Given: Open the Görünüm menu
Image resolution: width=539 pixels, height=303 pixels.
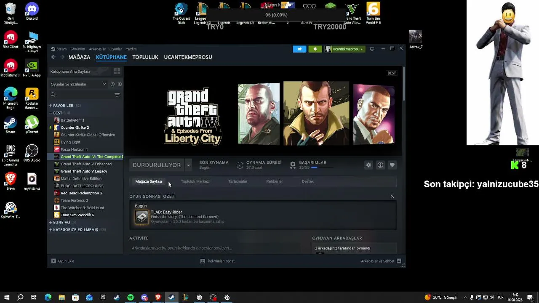Looking at the screenshot, I should [77, 49].
